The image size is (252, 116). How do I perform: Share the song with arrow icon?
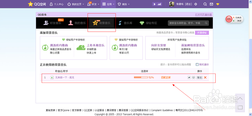[x=189, y=78]
